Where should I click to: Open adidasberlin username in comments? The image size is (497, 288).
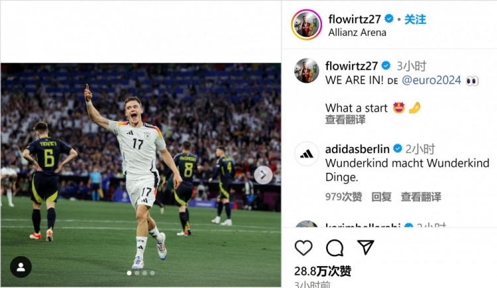tap(357, 148)
